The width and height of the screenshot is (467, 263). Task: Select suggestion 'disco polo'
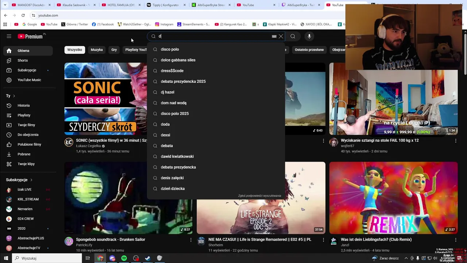pyautogui.click(x=216, y=49)
